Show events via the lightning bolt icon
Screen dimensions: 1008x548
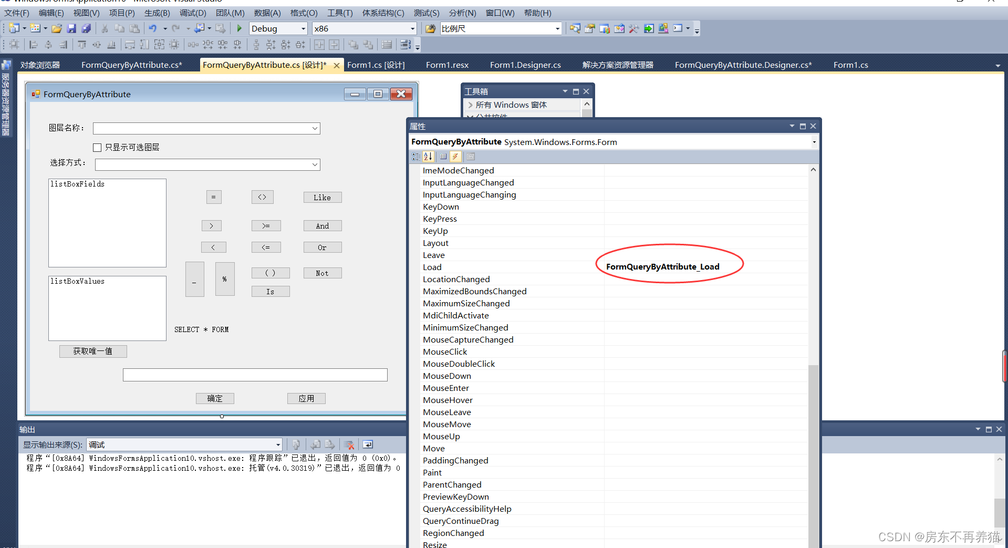click(x=455, y=157)
